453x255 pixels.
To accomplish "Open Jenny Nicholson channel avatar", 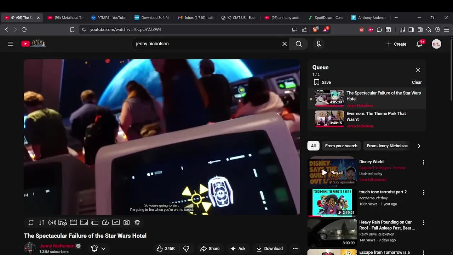I will [30, 248].
